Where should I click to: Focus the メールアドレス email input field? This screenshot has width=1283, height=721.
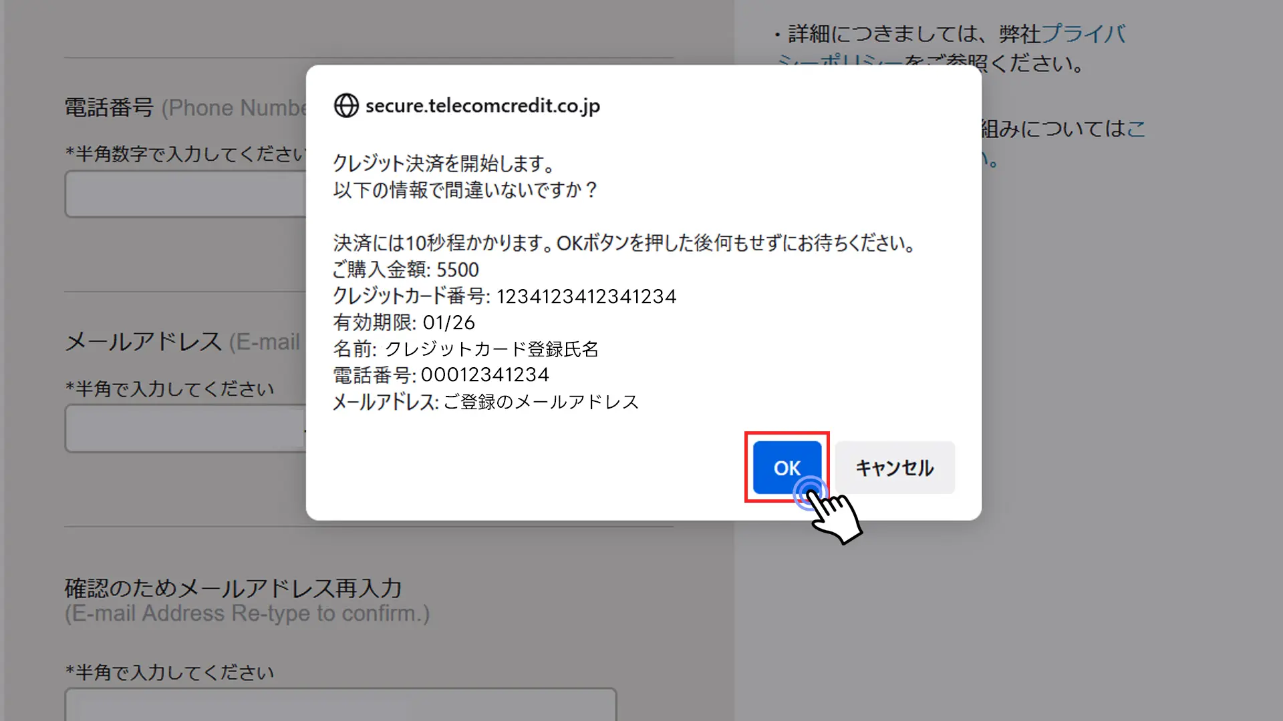coord(185,429)
